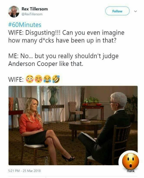
Task: Click the round wooden coffee table in photo
Action: [85, 128]
